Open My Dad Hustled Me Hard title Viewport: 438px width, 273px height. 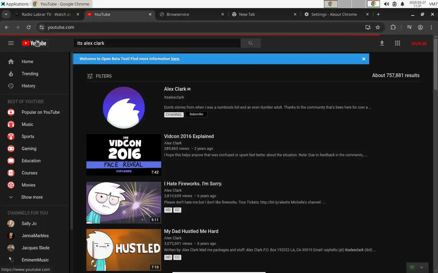191,231
